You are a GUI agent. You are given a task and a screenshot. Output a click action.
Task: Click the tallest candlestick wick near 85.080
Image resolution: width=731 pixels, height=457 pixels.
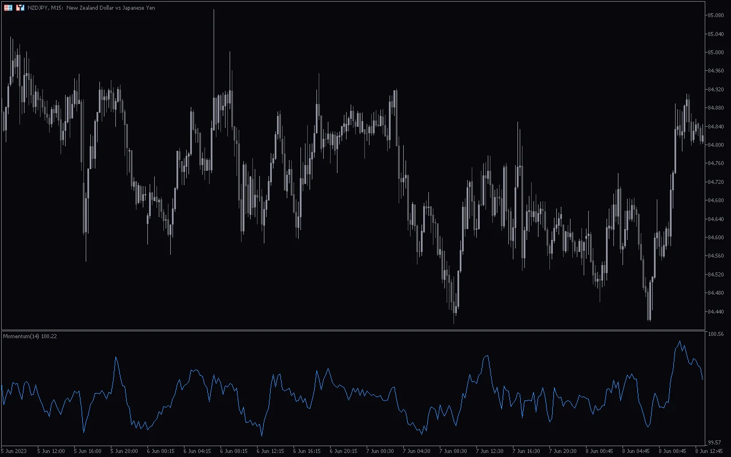coord(215,23)
